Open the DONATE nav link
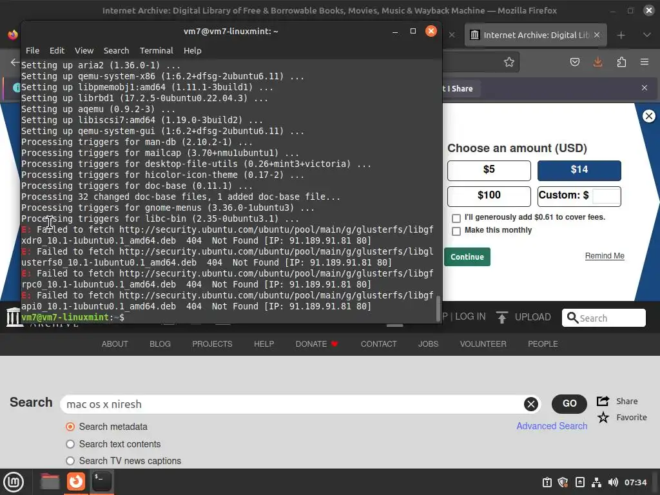This screenshot has height=495, width=660. tap(316, 344)
